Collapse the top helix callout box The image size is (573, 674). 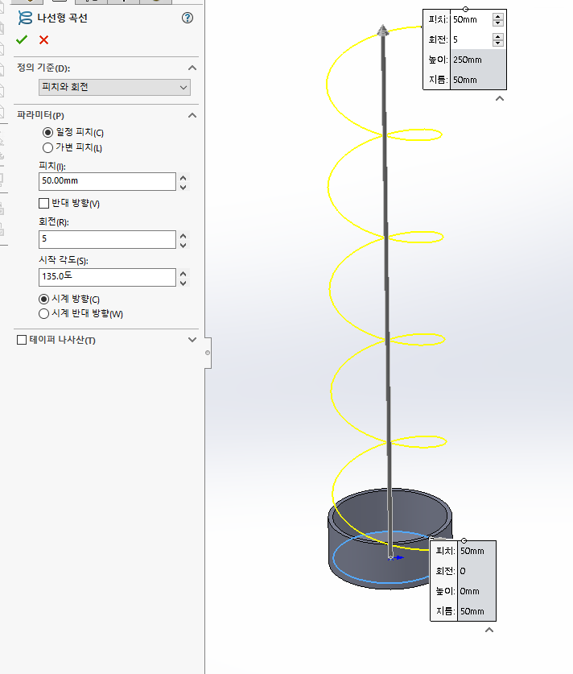(x=500, y=98)
